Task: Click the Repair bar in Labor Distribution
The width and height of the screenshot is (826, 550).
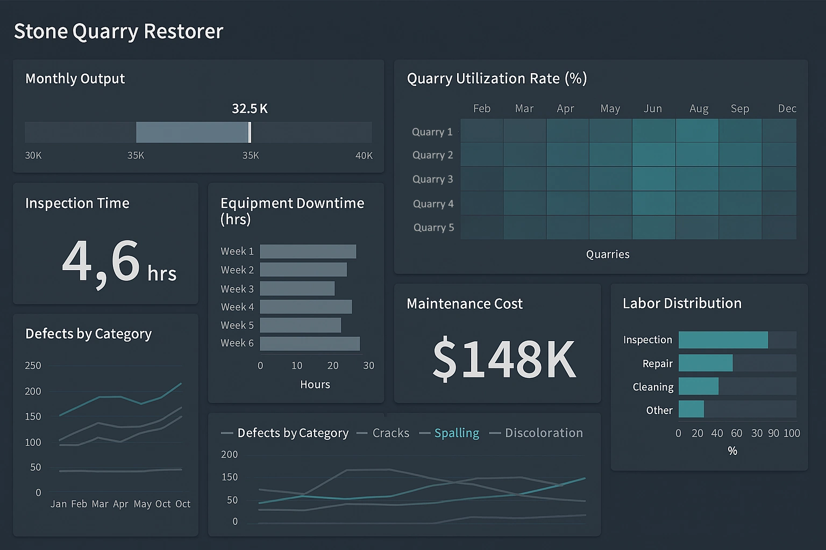Action: pyautogui.click(x=706, y=363)
